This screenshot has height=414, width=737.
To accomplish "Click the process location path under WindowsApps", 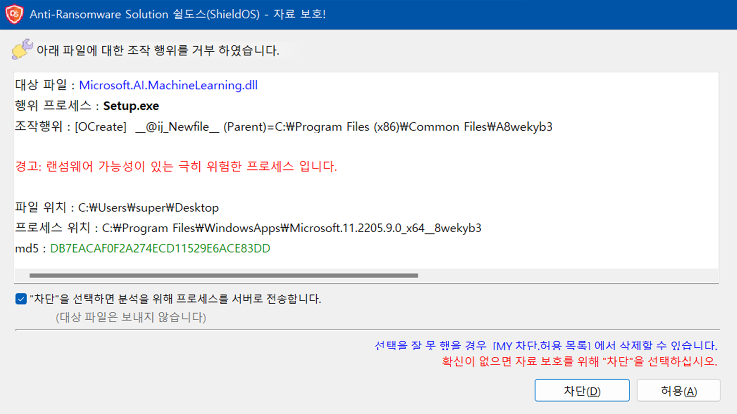I will (291, 228).
